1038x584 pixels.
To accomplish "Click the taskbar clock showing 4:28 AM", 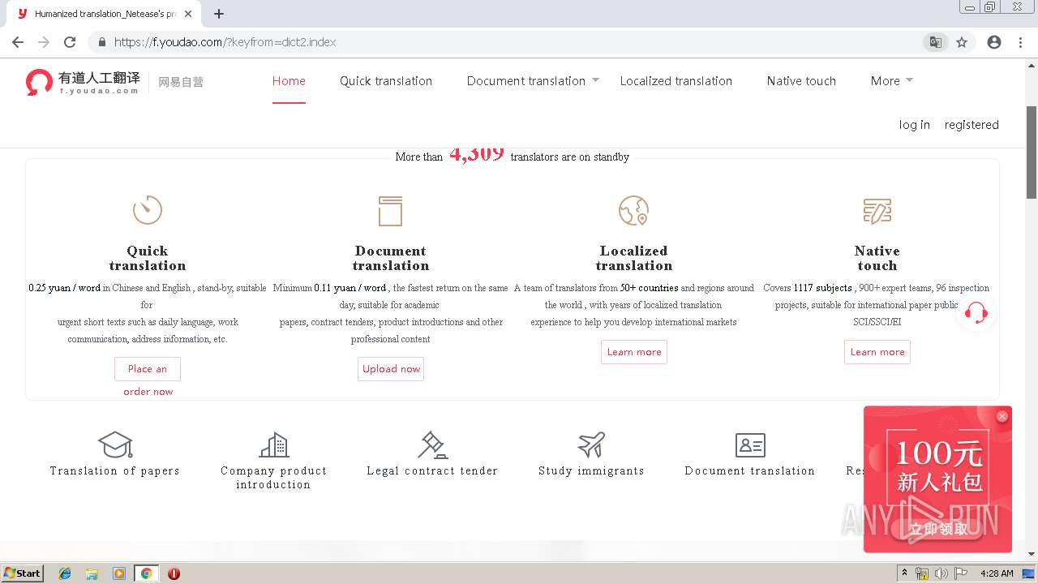I will [997, 573].
